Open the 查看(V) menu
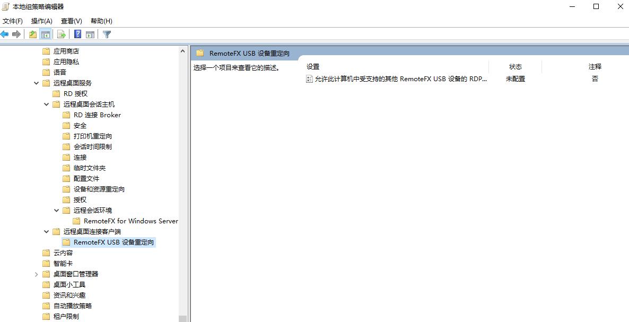 pos(72,21)
